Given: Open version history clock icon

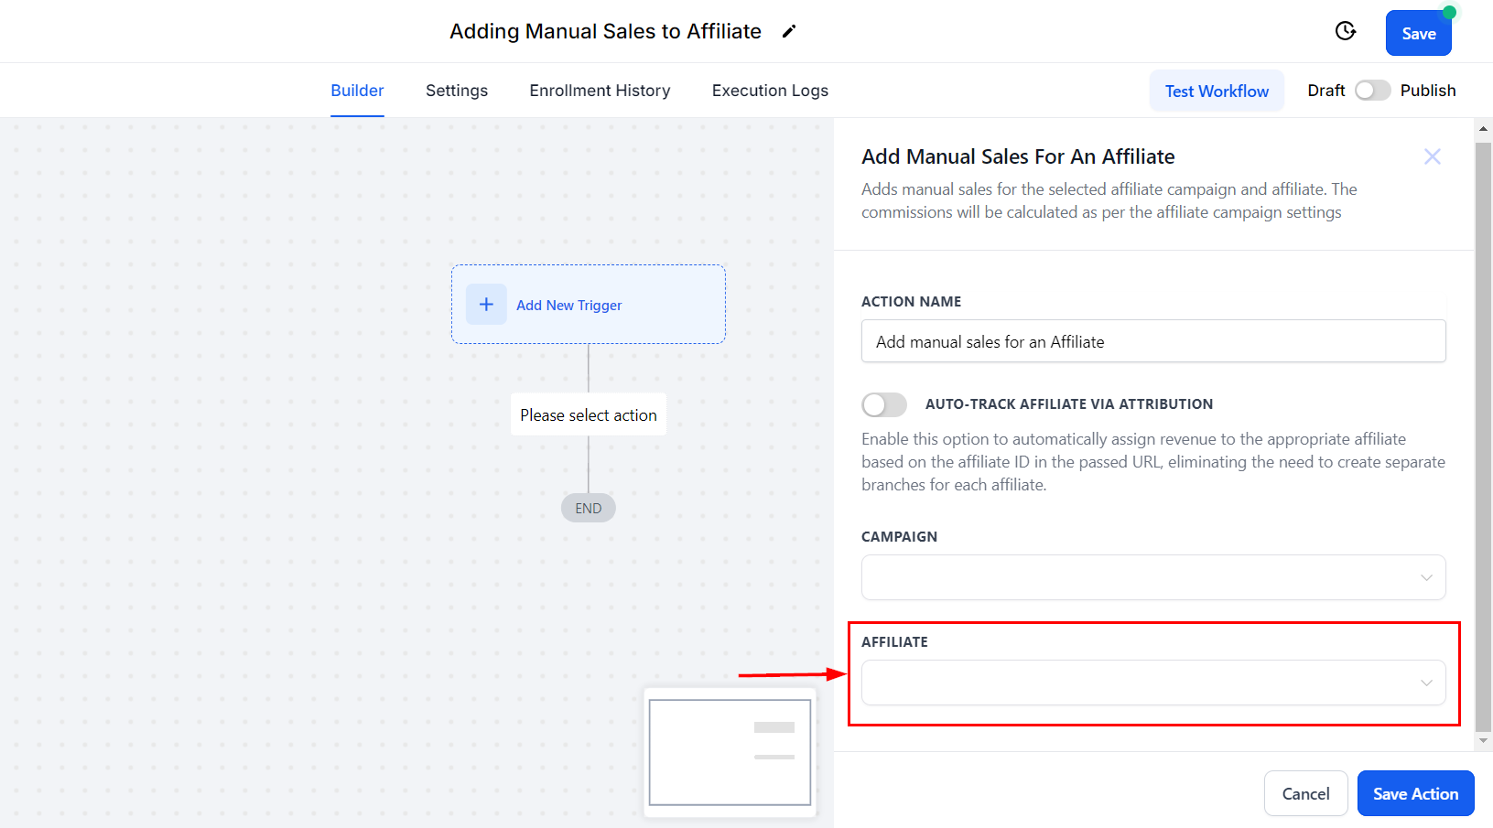Looking at the screenshot, I should point(1345,32).
